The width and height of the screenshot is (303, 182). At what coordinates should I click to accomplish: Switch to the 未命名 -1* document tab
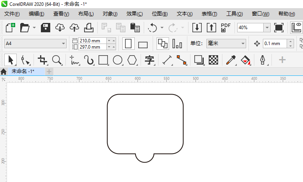click(x=23, y=72)
